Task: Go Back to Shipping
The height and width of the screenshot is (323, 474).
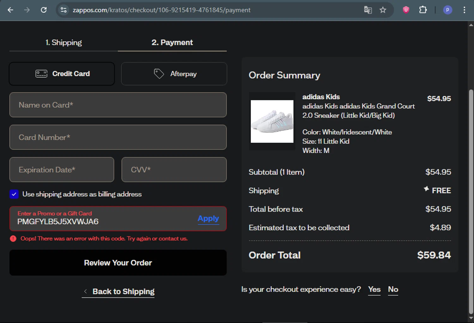Action: click(118, 291)
